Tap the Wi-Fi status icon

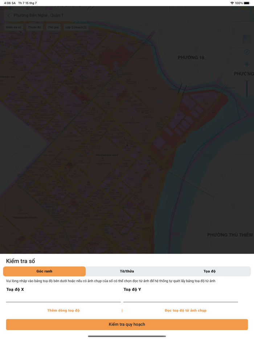click(x=232, y=3)
